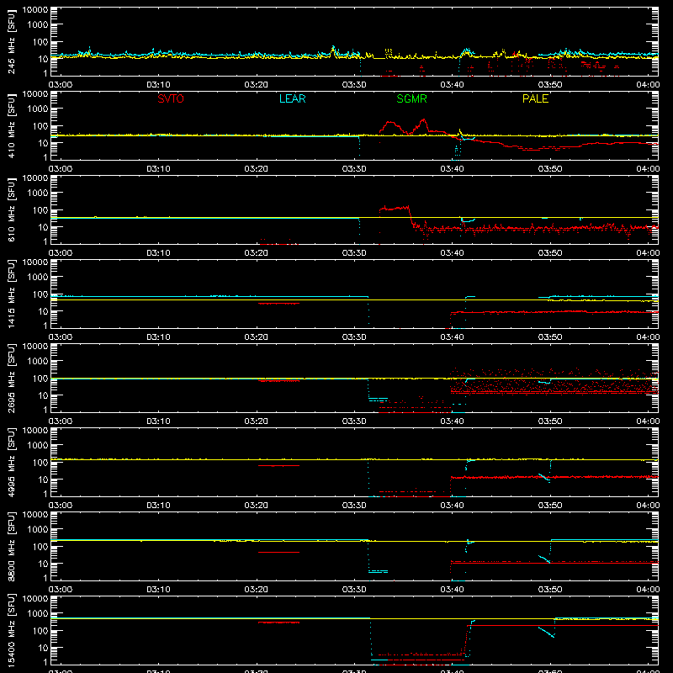Click 03:10 tick under the 2695 MHz plot
This screenshot has height=673, width=673.
point(158,421)
